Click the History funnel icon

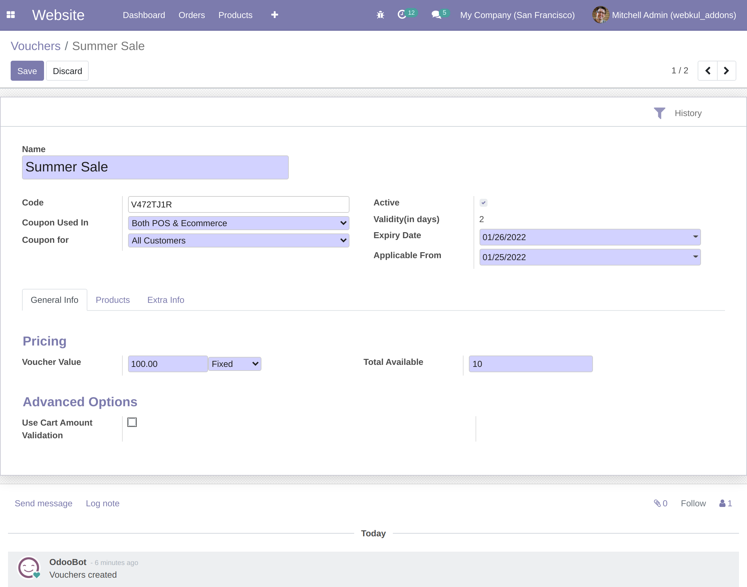[x=659, y=113]
